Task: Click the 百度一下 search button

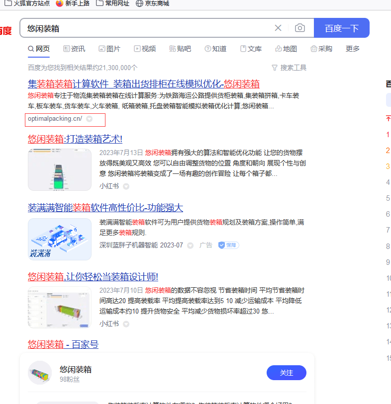Action: 341,28
